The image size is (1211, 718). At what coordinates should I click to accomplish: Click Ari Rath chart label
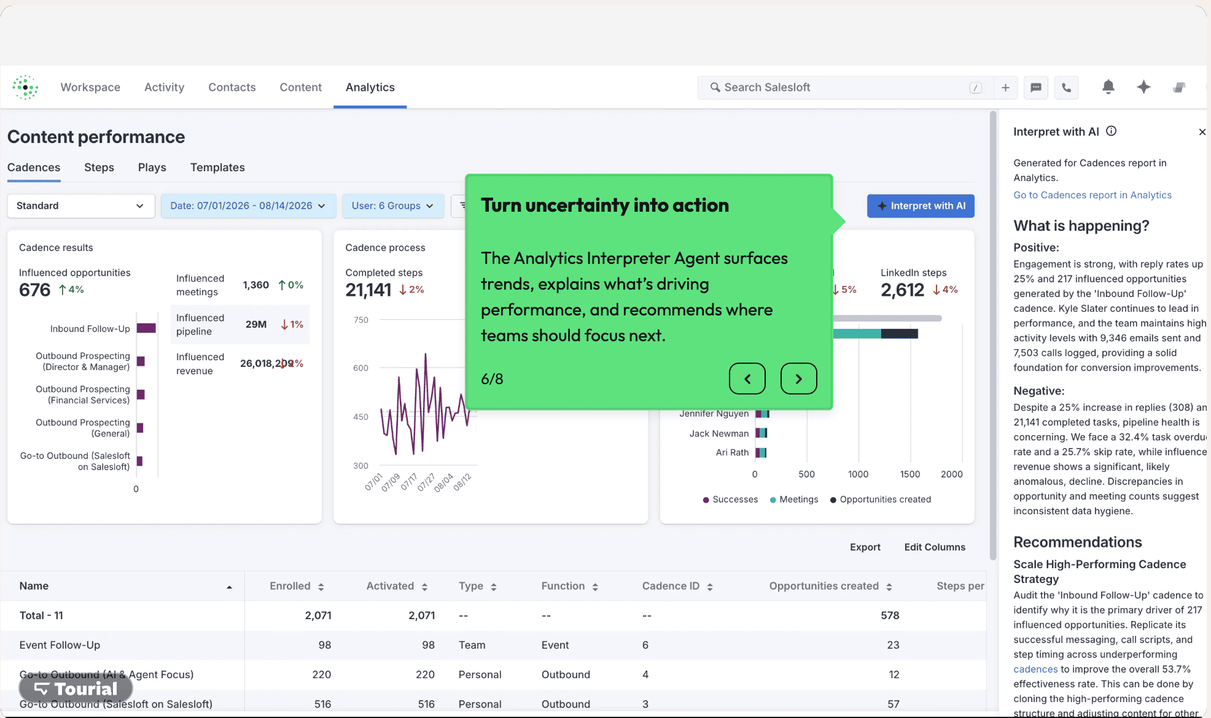732,452
